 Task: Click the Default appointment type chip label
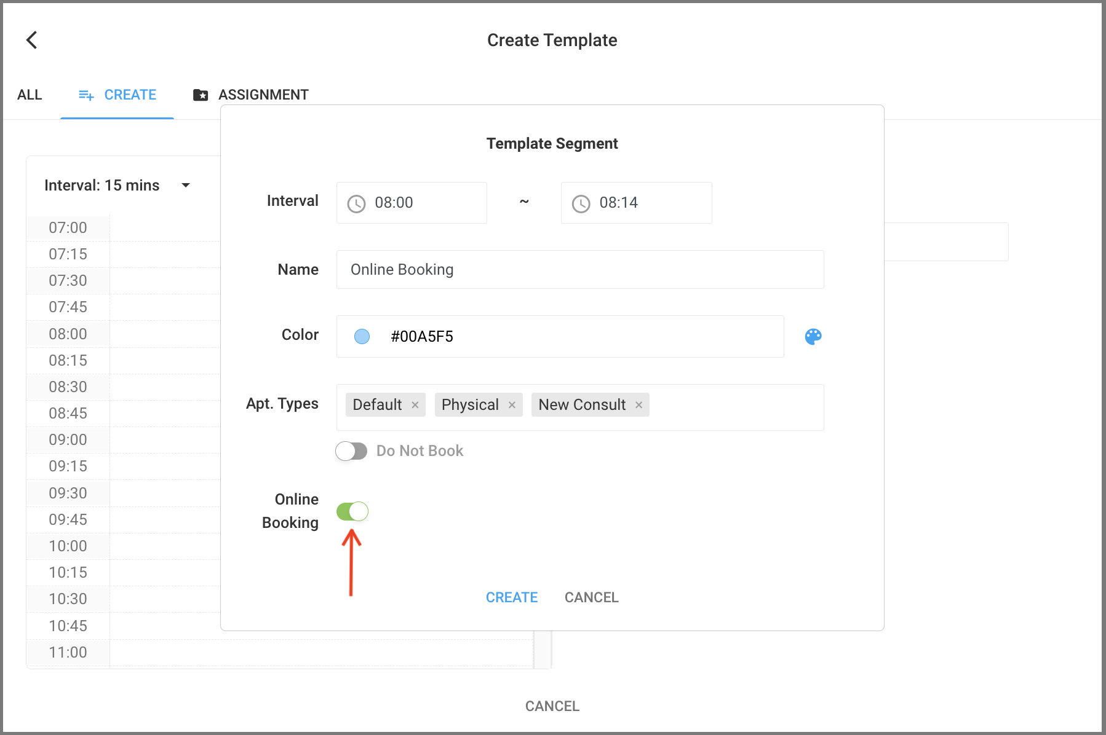click(377, 405)
